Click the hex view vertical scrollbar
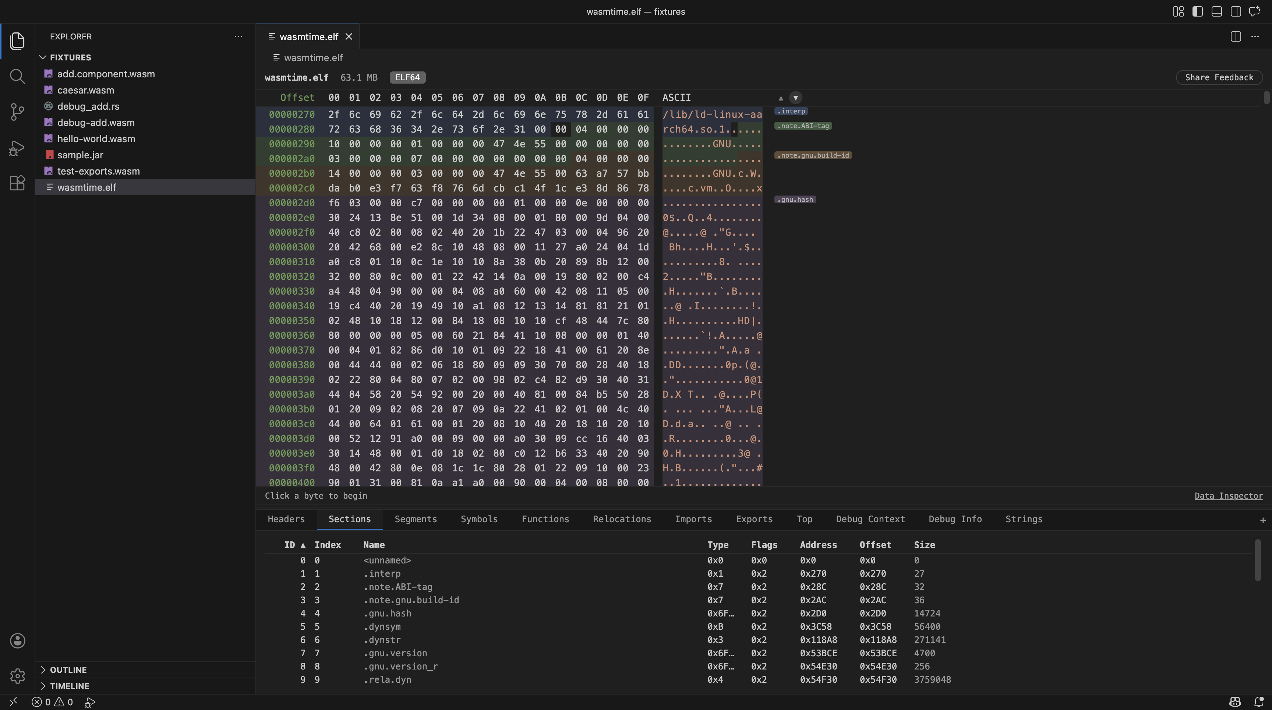Viewport: 1272px width, 710px height. pos(1266,98)
